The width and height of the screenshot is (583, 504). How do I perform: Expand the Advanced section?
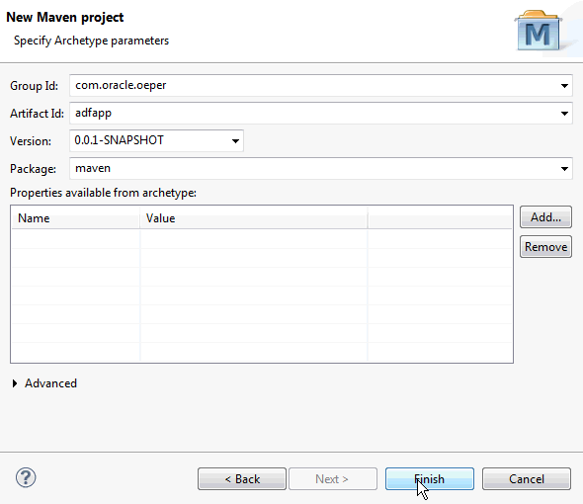[15, 383]
